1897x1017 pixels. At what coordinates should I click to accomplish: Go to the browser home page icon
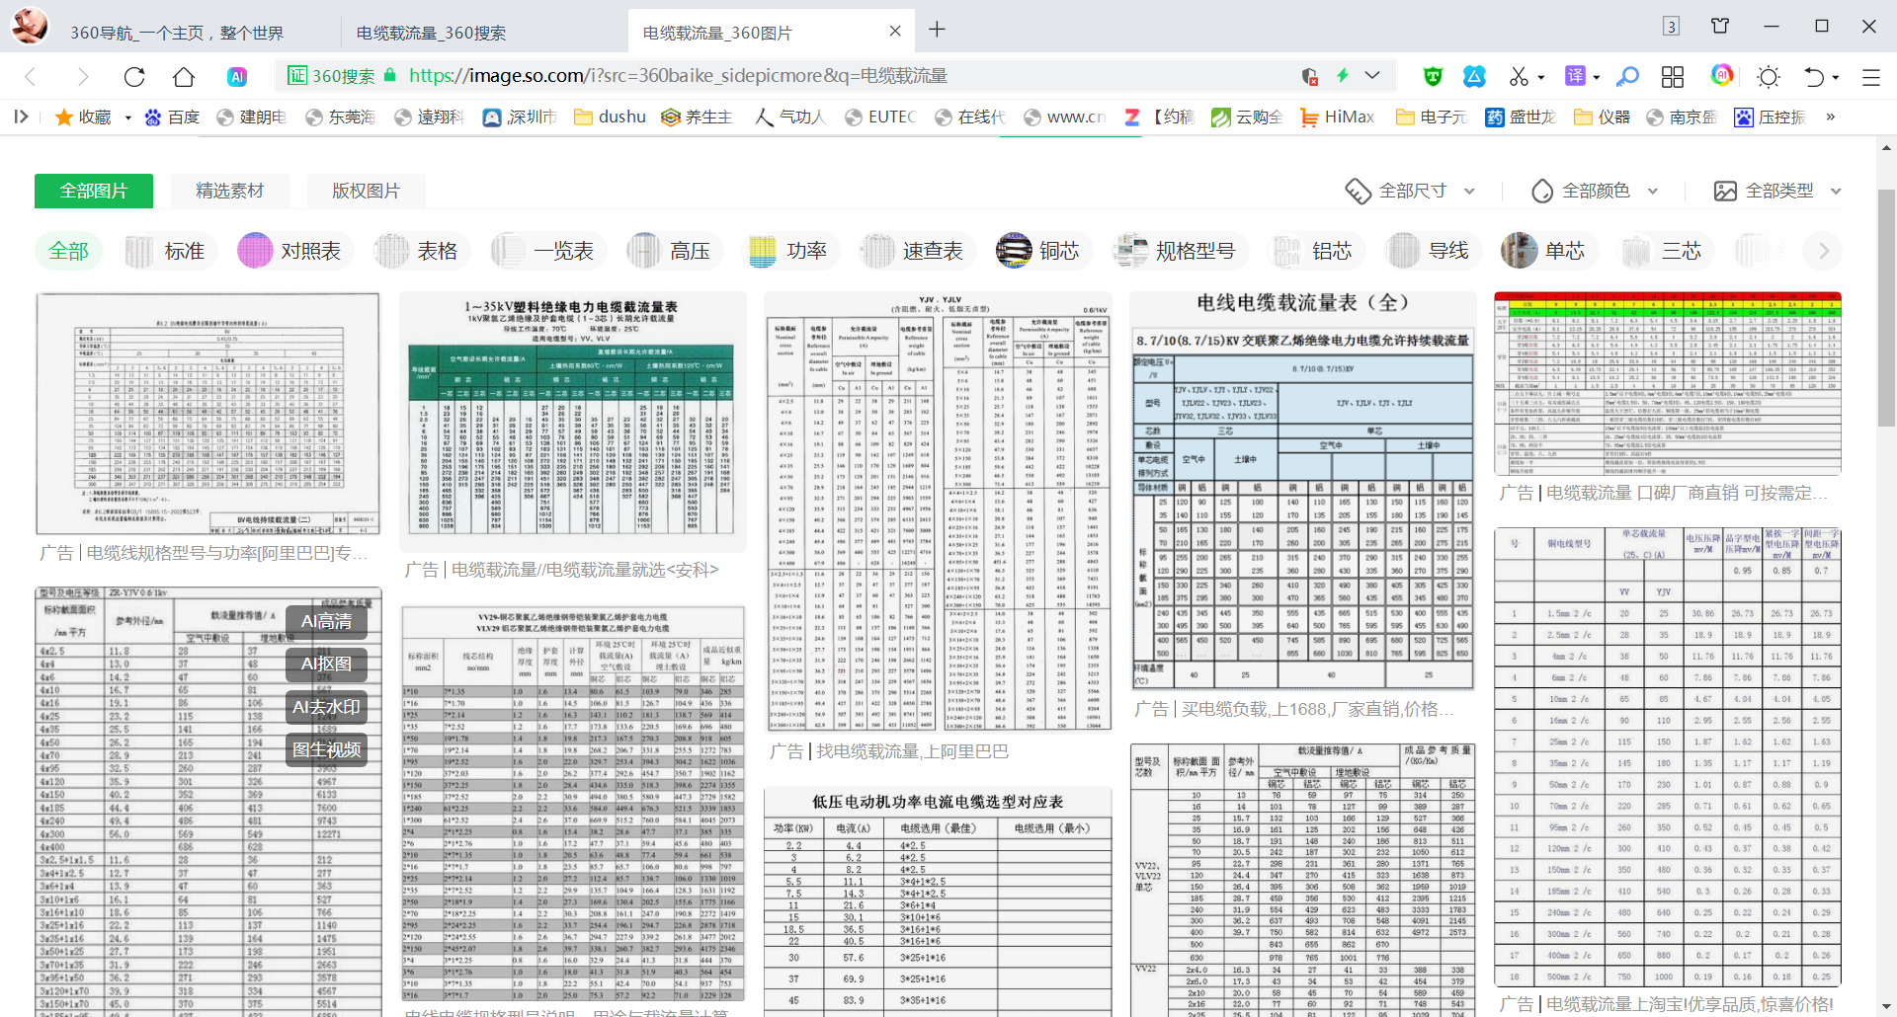(x=184, y=77)
